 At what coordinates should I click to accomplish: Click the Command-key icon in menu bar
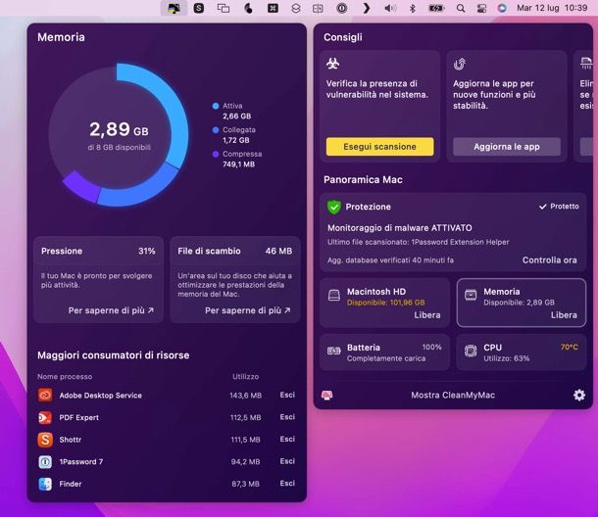(x=273, y=8)
